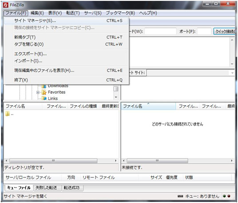The width and height of the screenshot is (238, 203).
Task: Open the リモート サイト path dropdown
Action: 232,73
